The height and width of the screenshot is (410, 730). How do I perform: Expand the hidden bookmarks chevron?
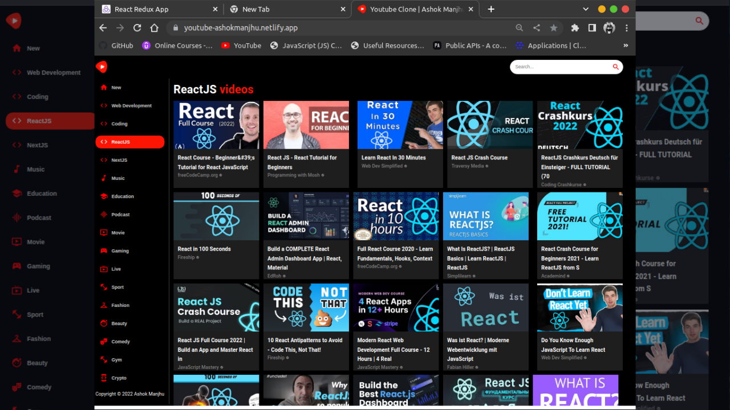tap(626, 46)
